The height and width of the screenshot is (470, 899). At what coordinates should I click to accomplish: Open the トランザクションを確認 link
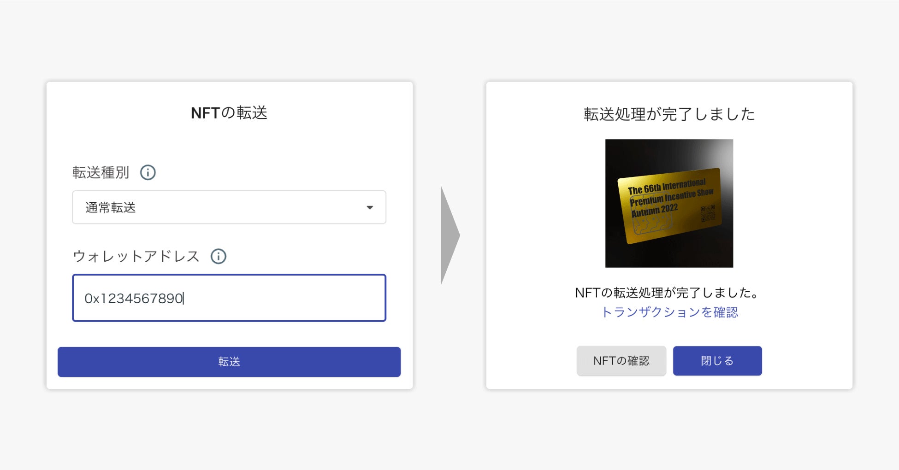pos(669,312)
